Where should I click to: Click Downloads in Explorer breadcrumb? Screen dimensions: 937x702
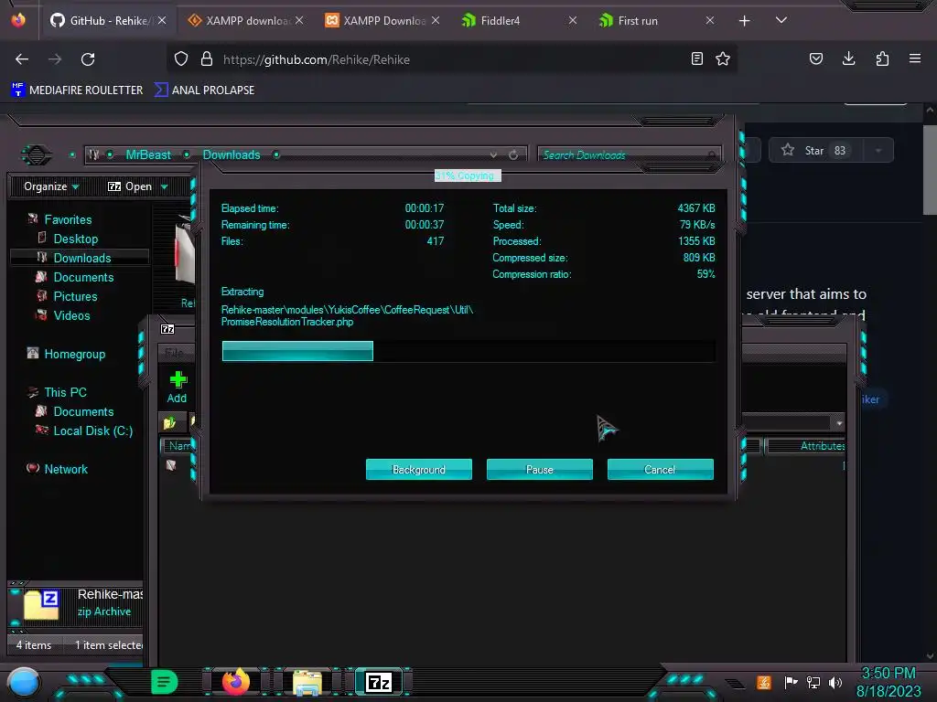(232, 154)
